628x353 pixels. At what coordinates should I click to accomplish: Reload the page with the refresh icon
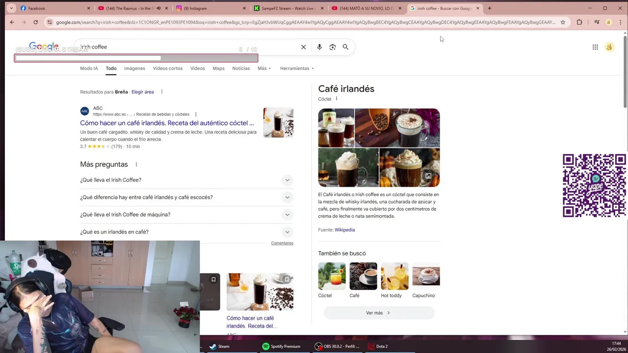point(35,22)
